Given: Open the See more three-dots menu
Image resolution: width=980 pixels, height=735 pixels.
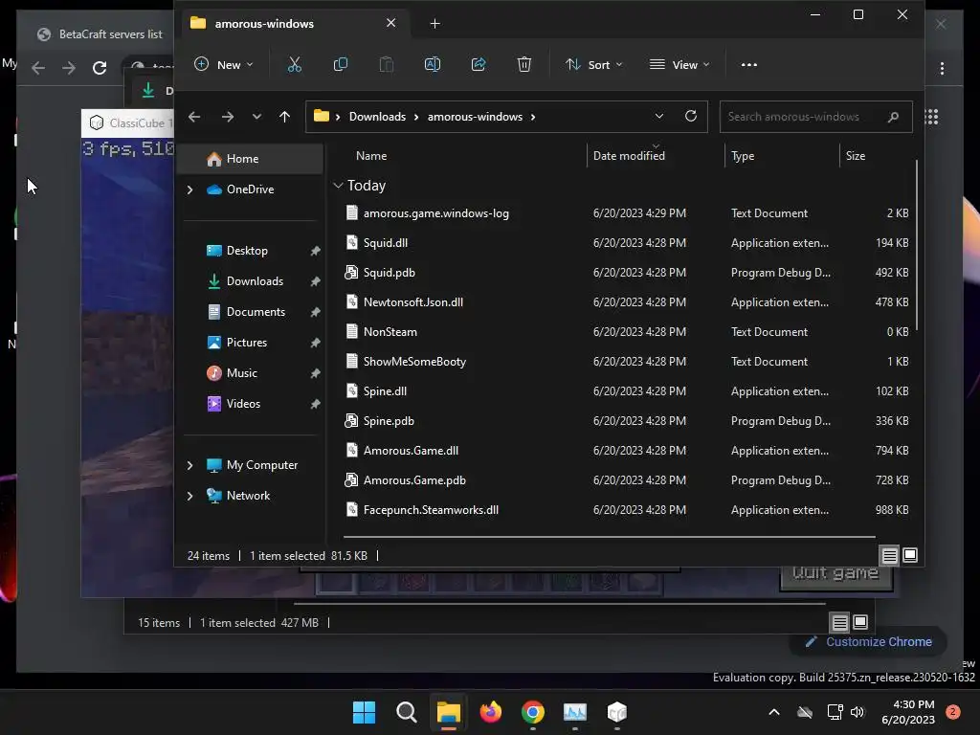Looking at the screenshot, I should (x=748, y=64).
